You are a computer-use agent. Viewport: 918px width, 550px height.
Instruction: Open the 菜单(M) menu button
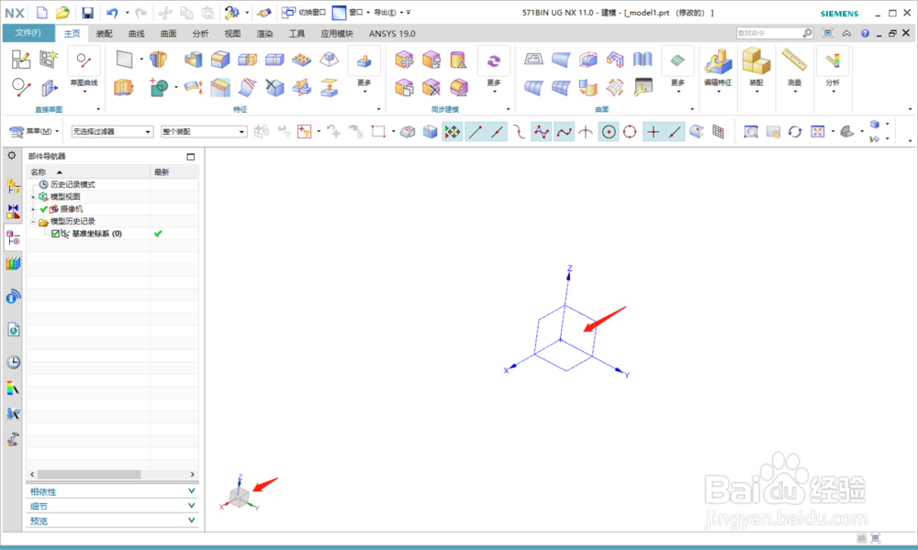tap(34, 131)
